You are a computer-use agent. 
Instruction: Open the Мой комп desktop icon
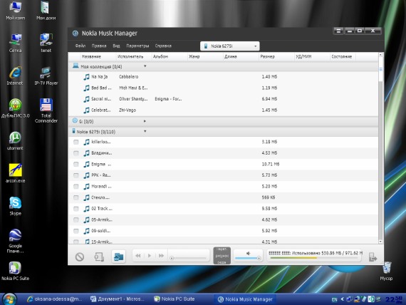15,11
